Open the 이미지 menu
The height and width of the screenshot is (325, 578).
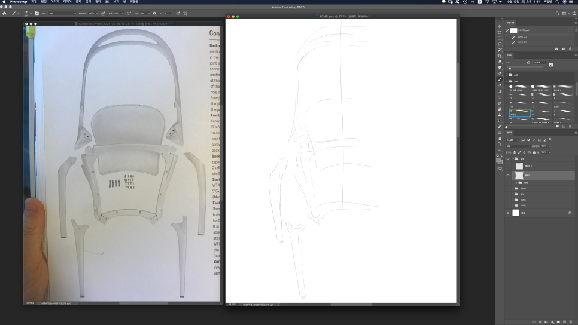pyautogui.click(x=55, y=2)
